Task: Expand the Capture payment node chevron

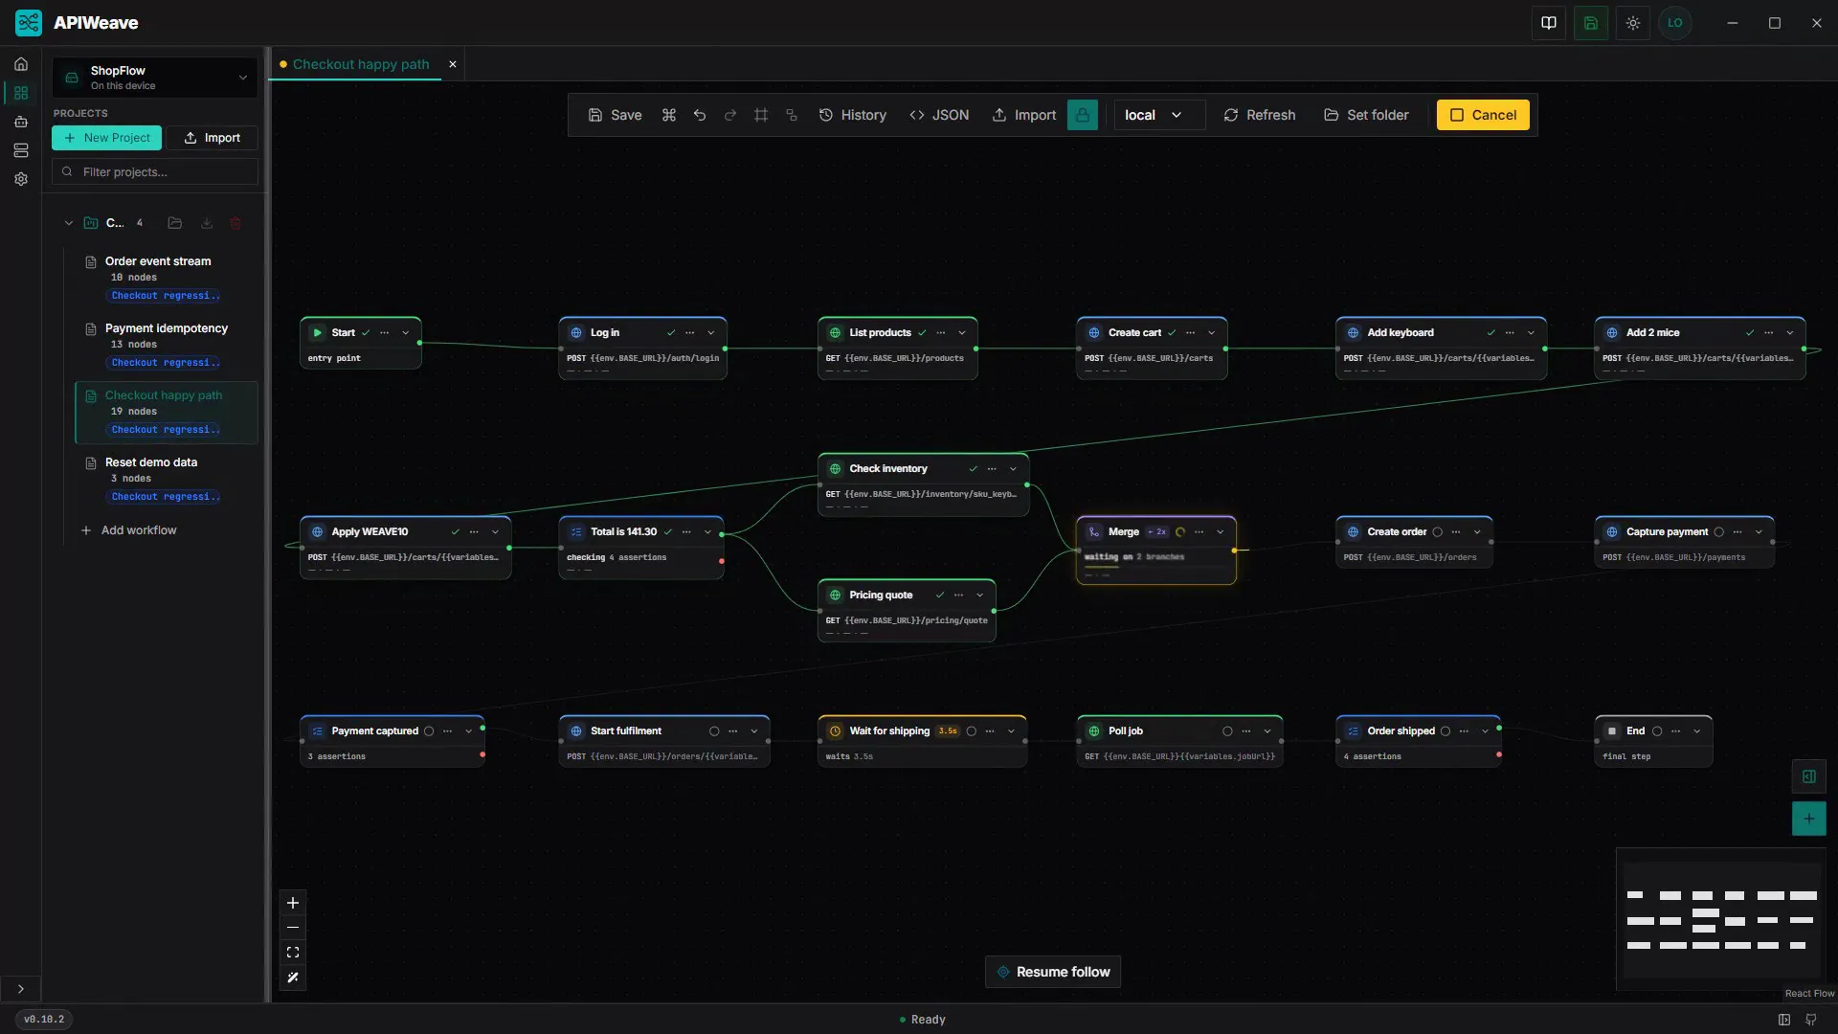Action: pos(1759,532)
